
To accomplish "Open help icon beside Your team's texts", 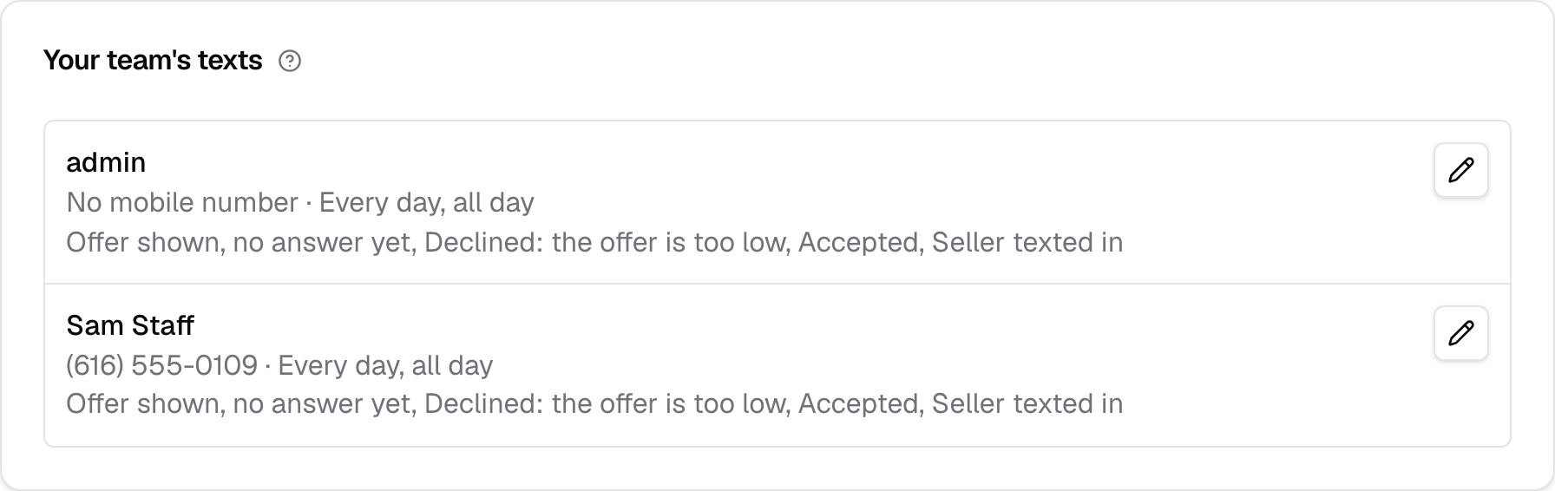I will [290, 61].
